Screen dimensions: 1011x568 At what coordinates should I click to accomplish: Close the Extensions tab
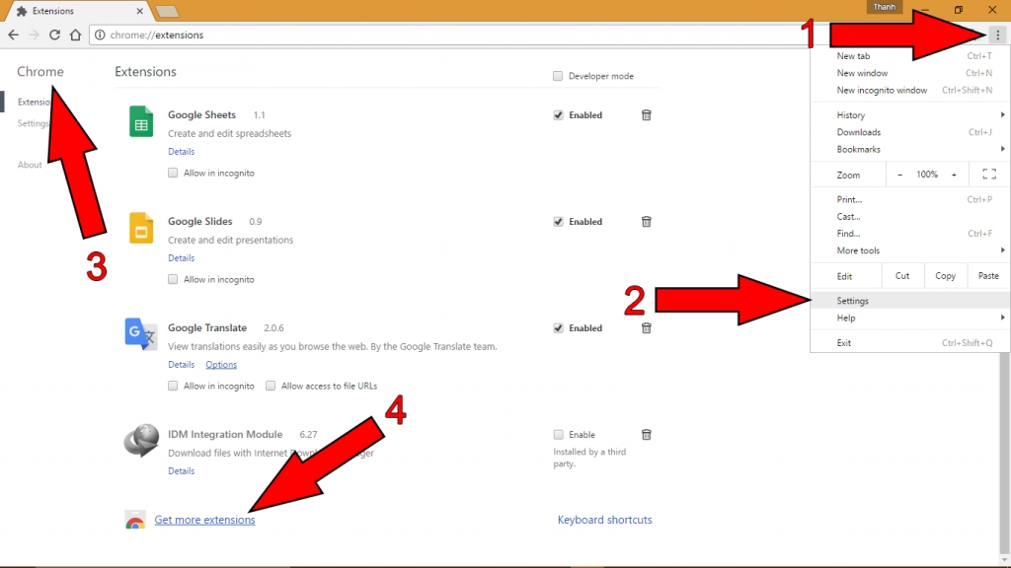tap(139, 11)
